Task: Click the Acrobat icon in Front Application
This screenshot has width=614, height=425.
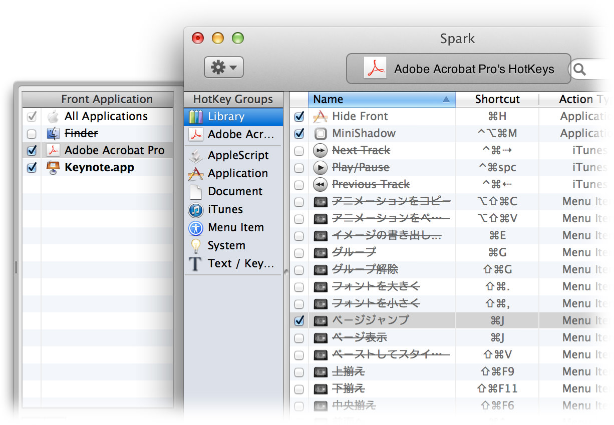Action: [x=53, y=150]
